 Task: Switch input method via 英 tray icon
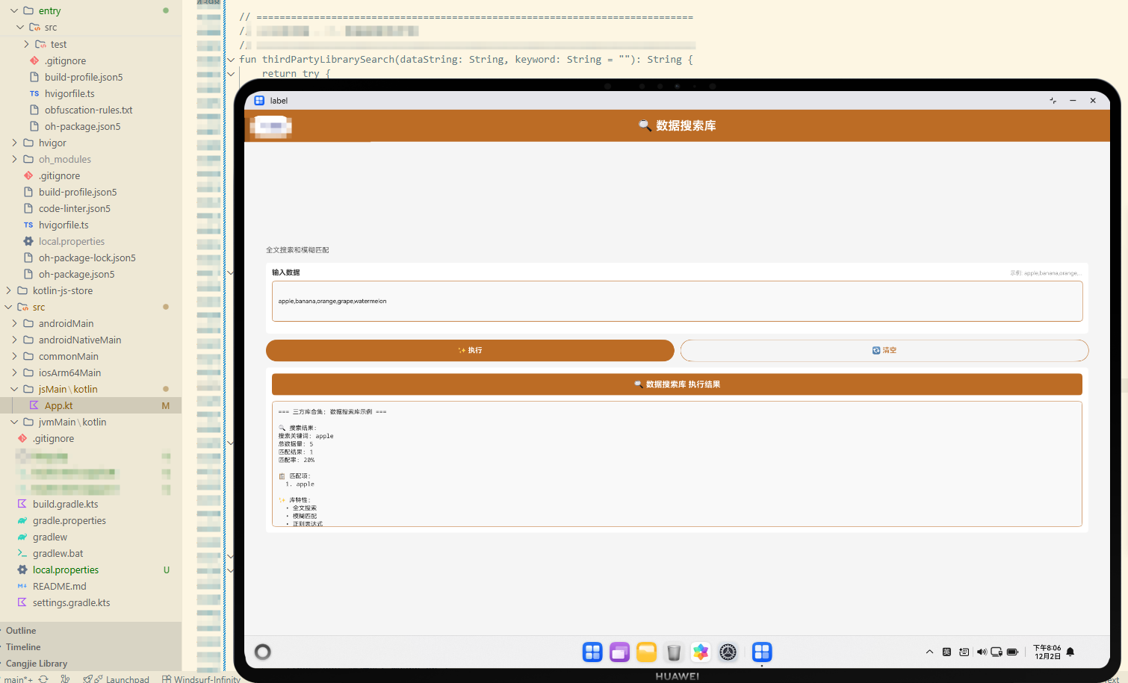tap(946, 652)
